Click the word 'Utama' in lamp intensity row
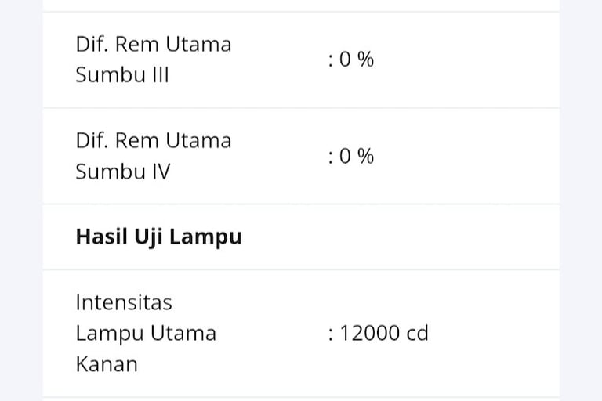 tap(183, 333)
